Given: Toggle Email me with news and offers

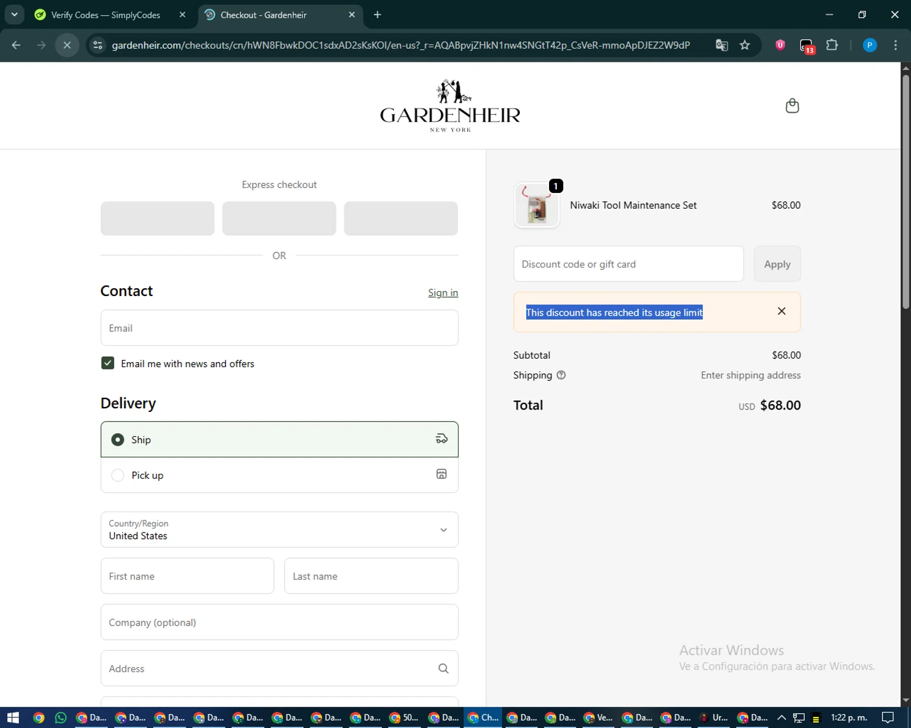Looking at the screenshot, I should [x=107, y=363].
